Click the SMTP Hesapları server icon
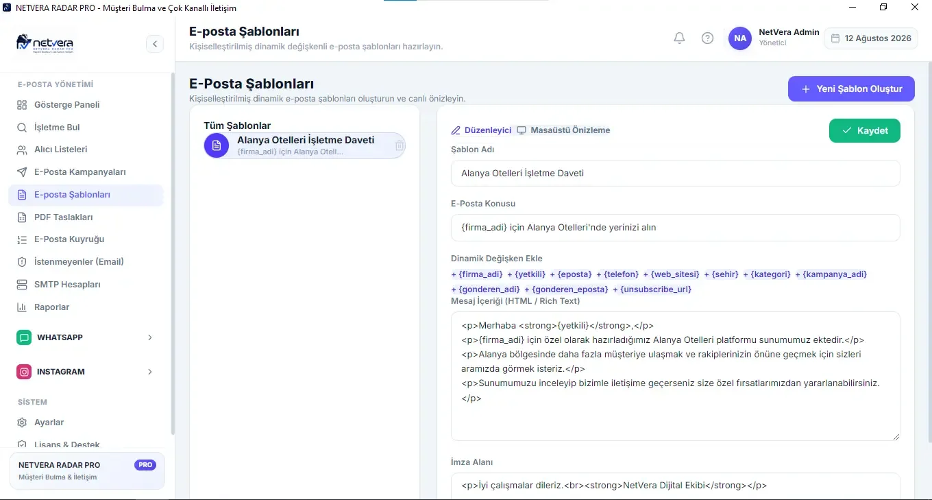This screenshot has width=932, height=500. pyautogui.click(x=22, y=285)
